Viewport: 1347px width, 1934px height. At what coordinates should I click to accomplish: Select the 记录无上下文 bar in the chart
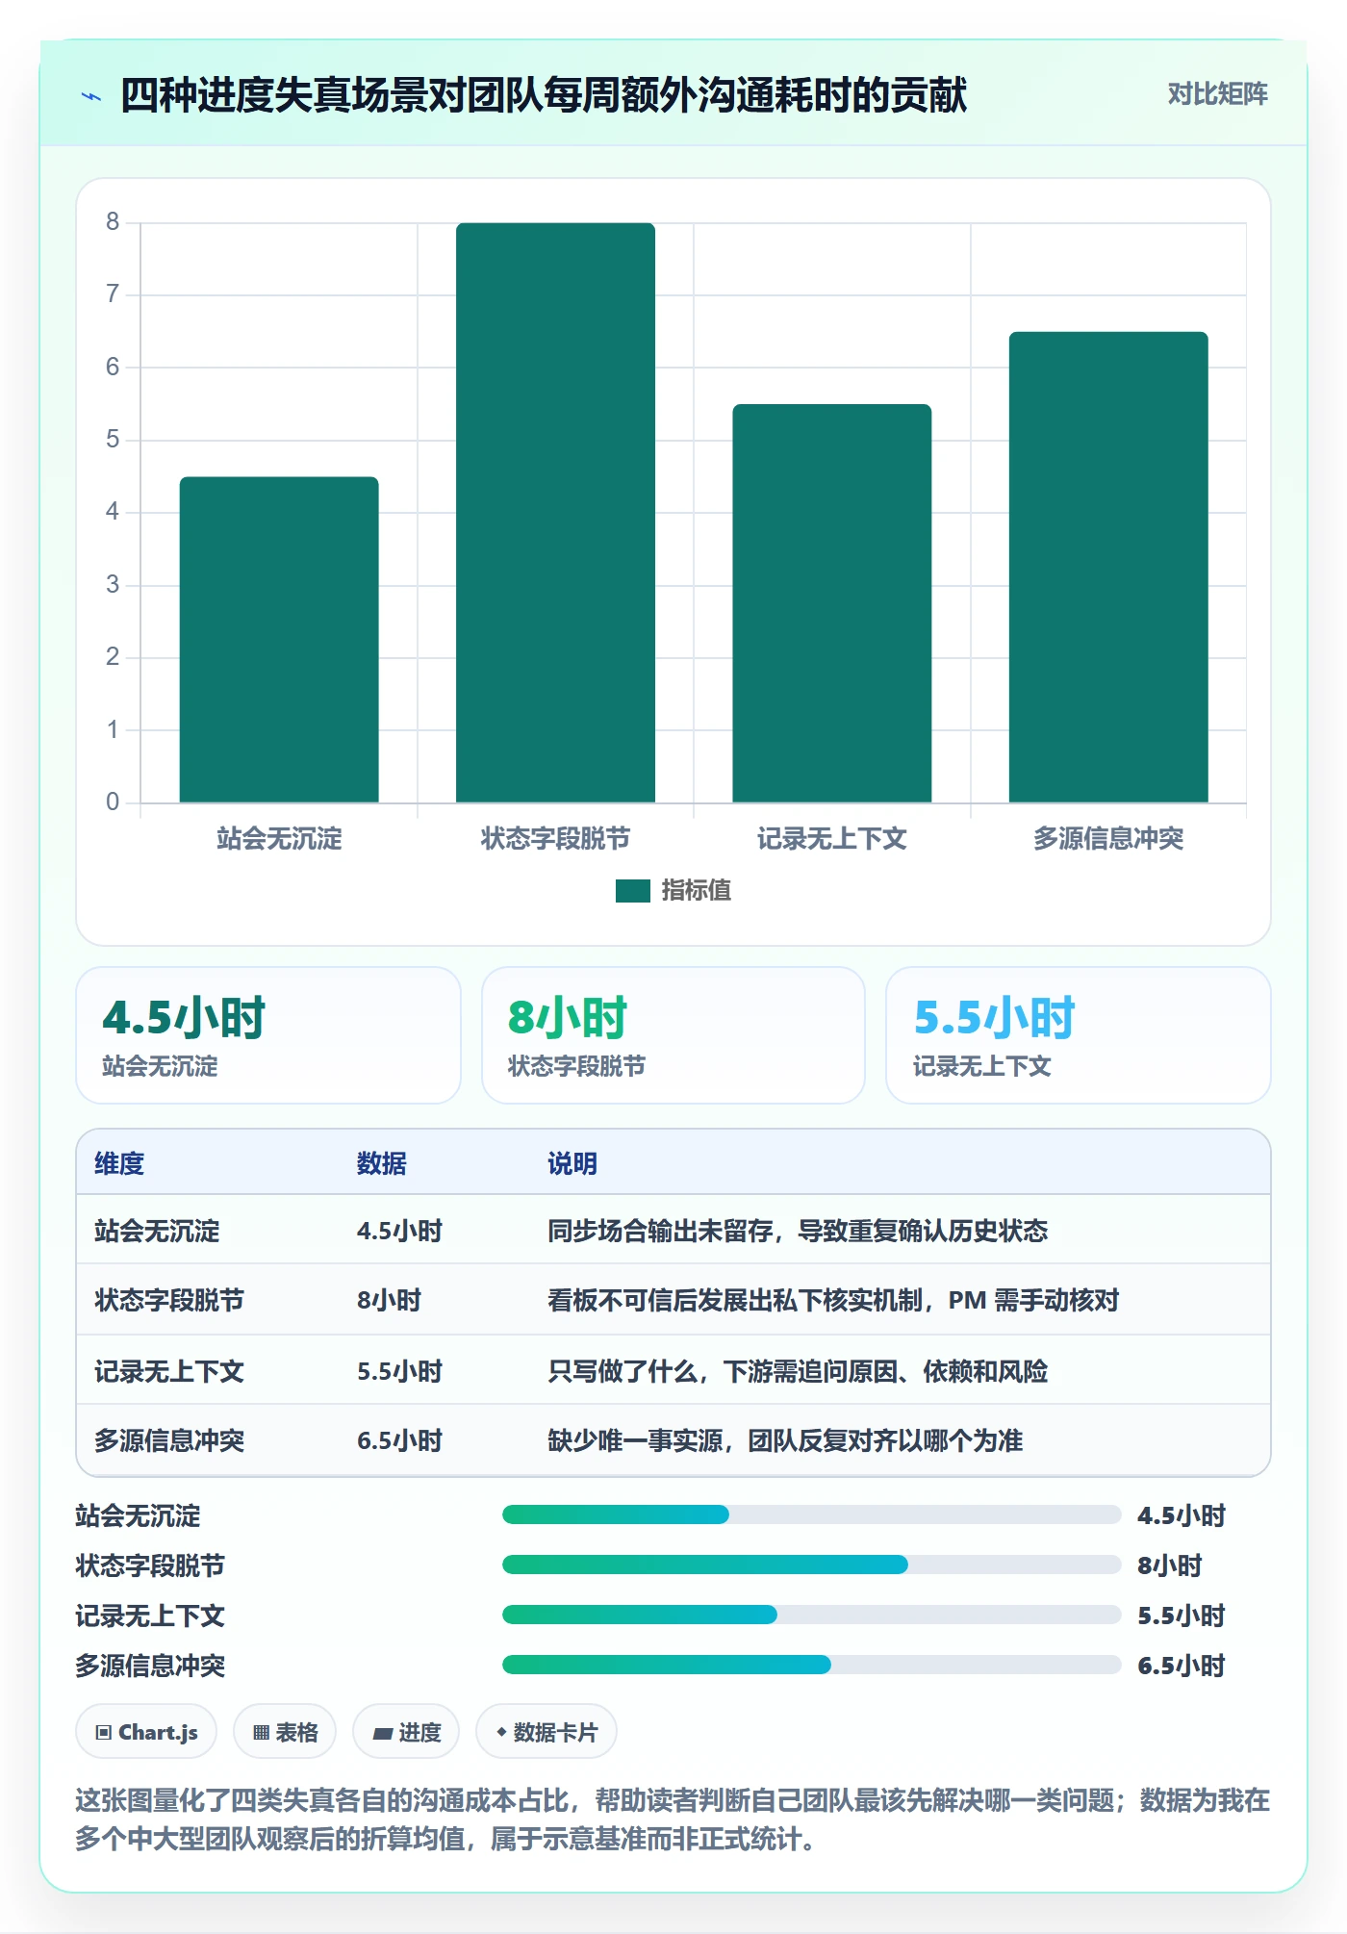[832, 603]
